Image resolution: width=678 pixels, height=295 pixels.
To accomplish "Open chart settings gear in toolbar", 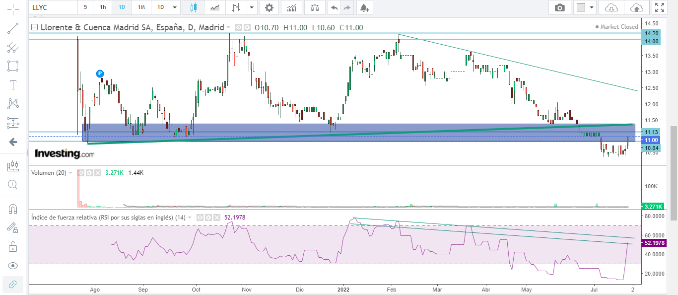I will click(269, 7).
